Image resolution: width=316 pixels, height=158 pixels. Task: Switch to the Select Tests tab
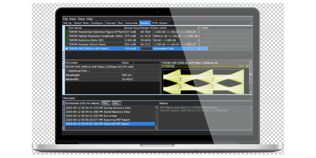pos(81,23)
